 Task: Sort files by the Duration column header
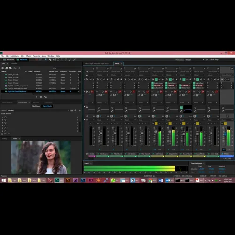[38, 71]
